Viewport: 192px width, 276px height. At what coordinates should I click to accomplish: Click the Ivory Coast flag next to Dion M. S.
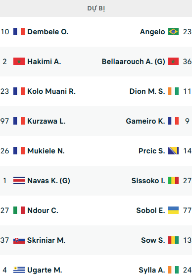[x=173, y=91]
